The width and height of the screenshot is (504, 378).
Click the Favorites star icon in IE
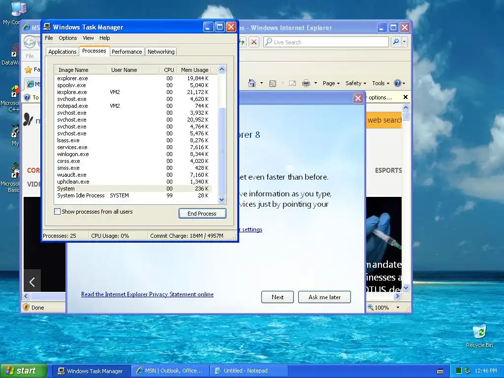tap(28, 69)
